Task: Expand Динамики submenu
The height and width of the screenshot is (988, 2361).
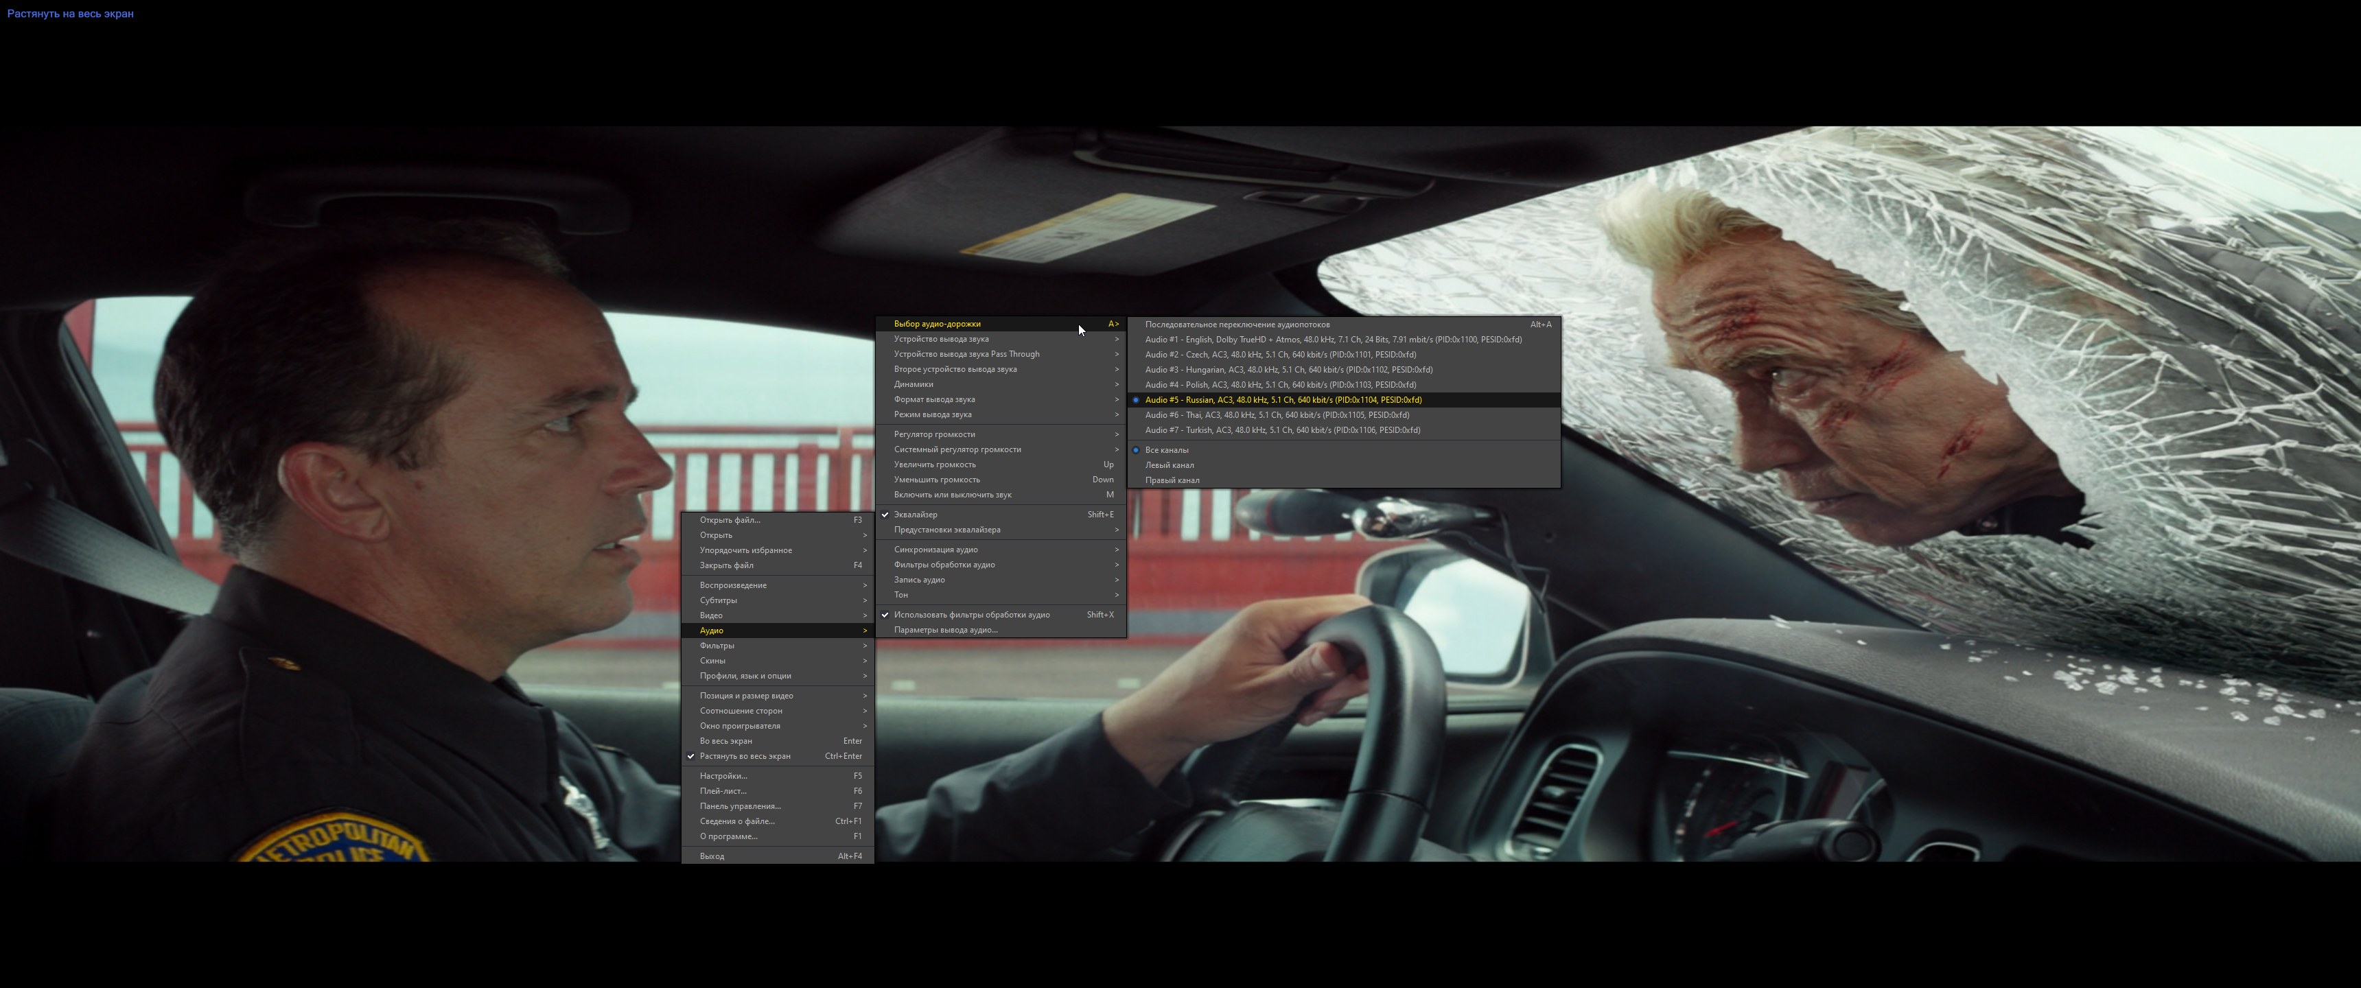Action: pyautogui.click(x=1001, y=384)
